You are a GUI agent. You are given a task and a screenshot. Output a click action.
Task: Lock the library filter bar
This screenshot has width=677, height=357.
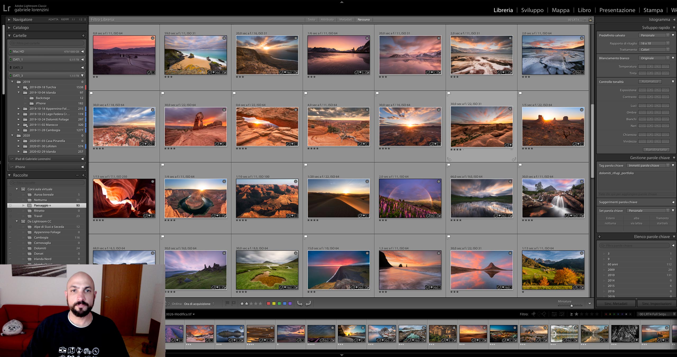coord(590,20)
